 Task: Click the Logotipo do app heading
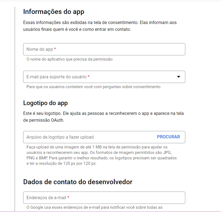46,103
